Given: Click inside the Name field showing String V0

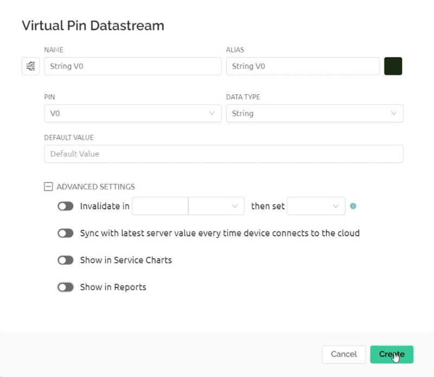Looking at the screenshot, I should 132,66.
